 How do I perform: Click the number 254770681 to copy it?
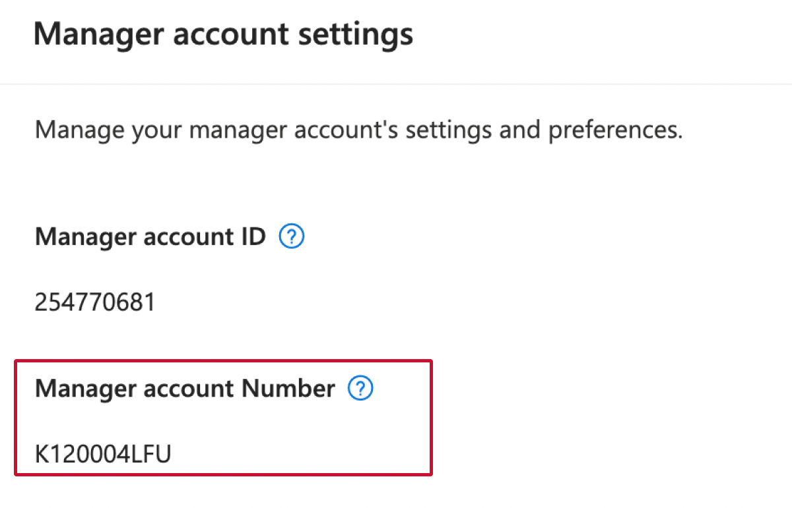click(96, 302)
